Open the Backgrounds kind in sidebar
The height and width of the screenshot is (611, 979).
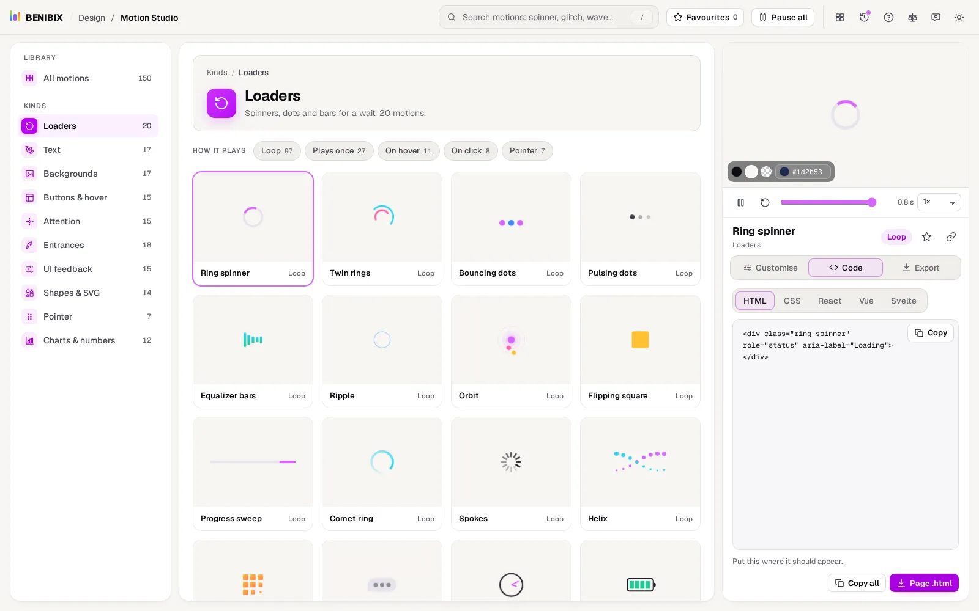(89, 174)
